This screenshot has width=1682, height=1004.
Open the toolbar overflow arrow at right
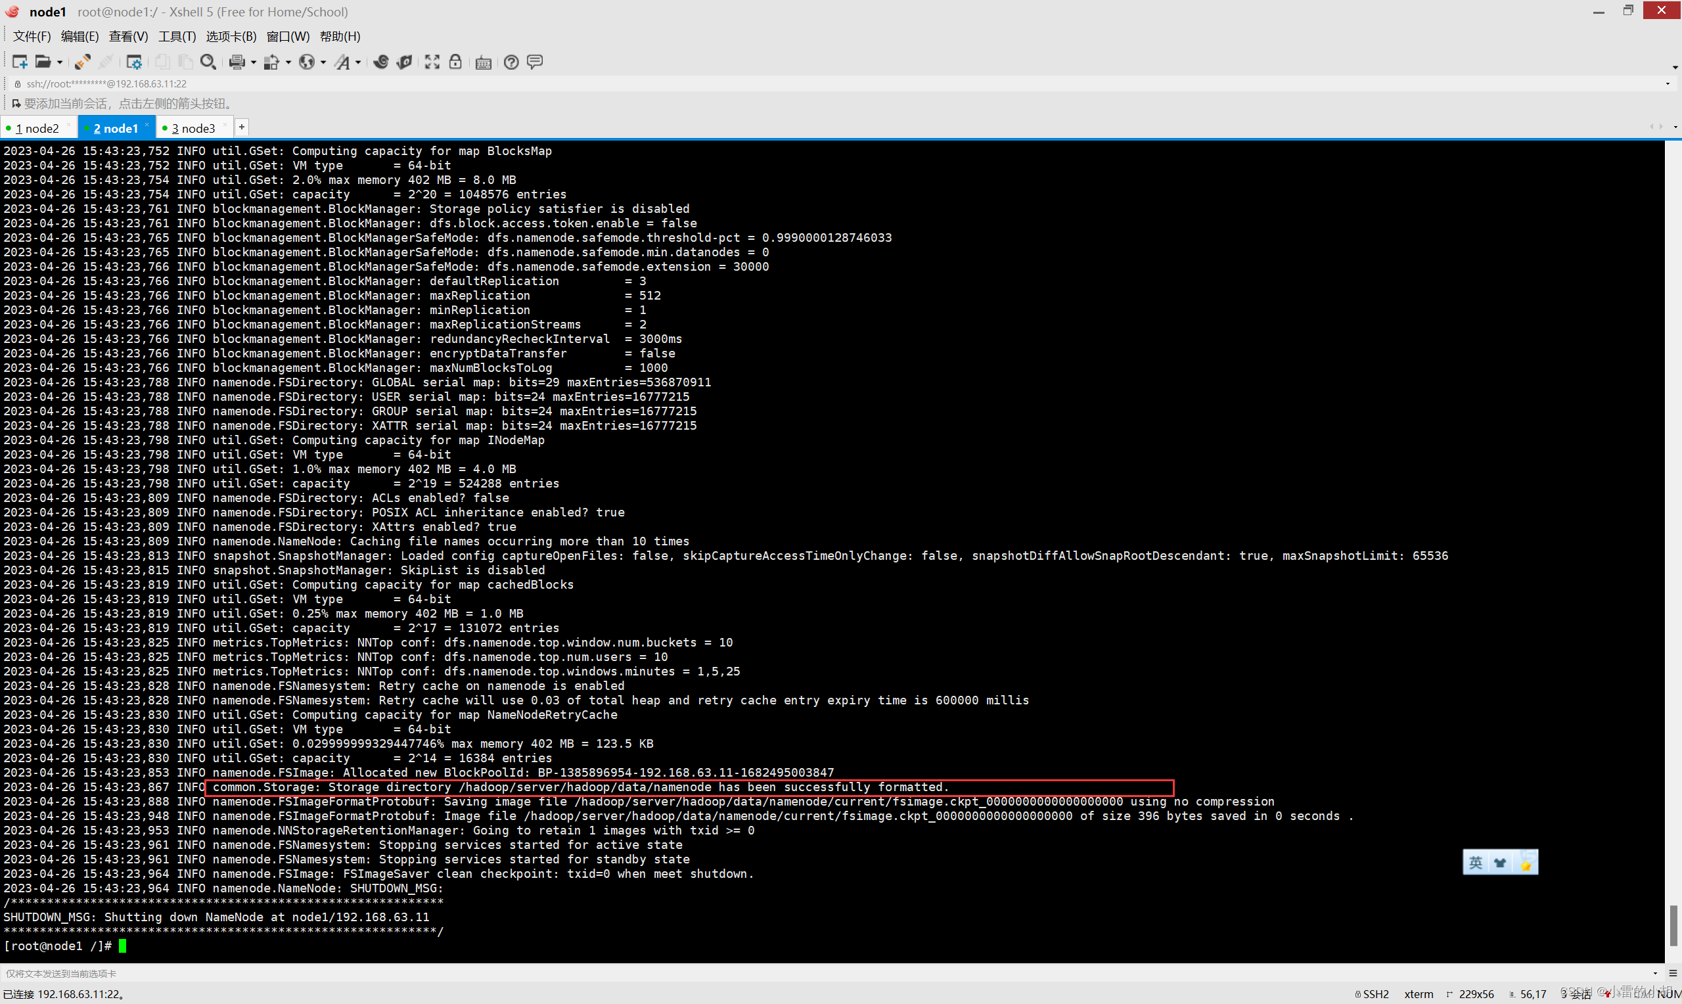tap(1675, 67)
